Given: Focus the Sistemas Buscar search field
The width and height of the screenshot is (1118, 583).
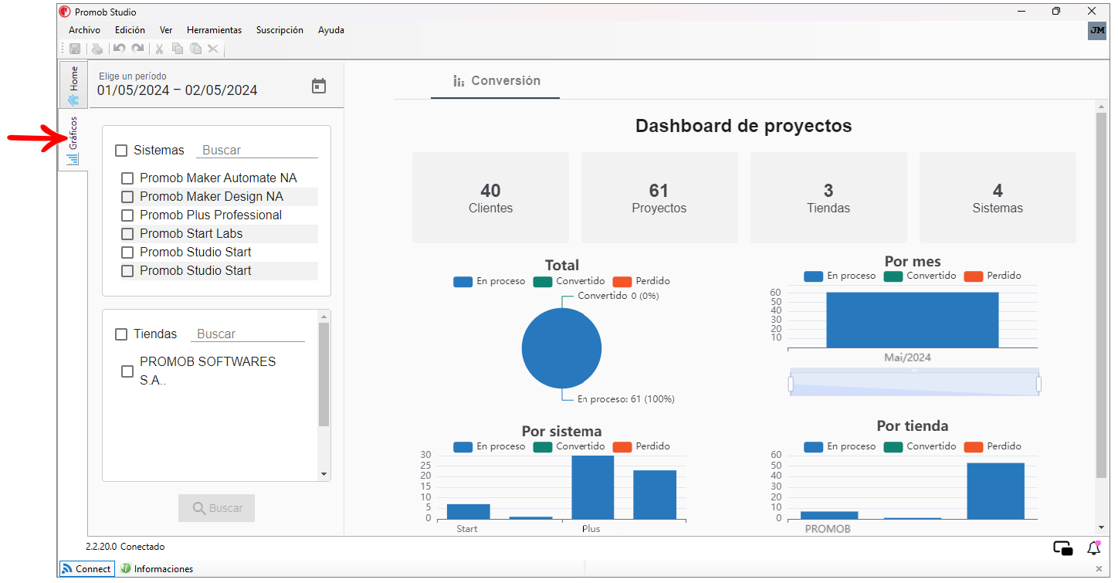Looking at the screenshot, I should point(257,151).
